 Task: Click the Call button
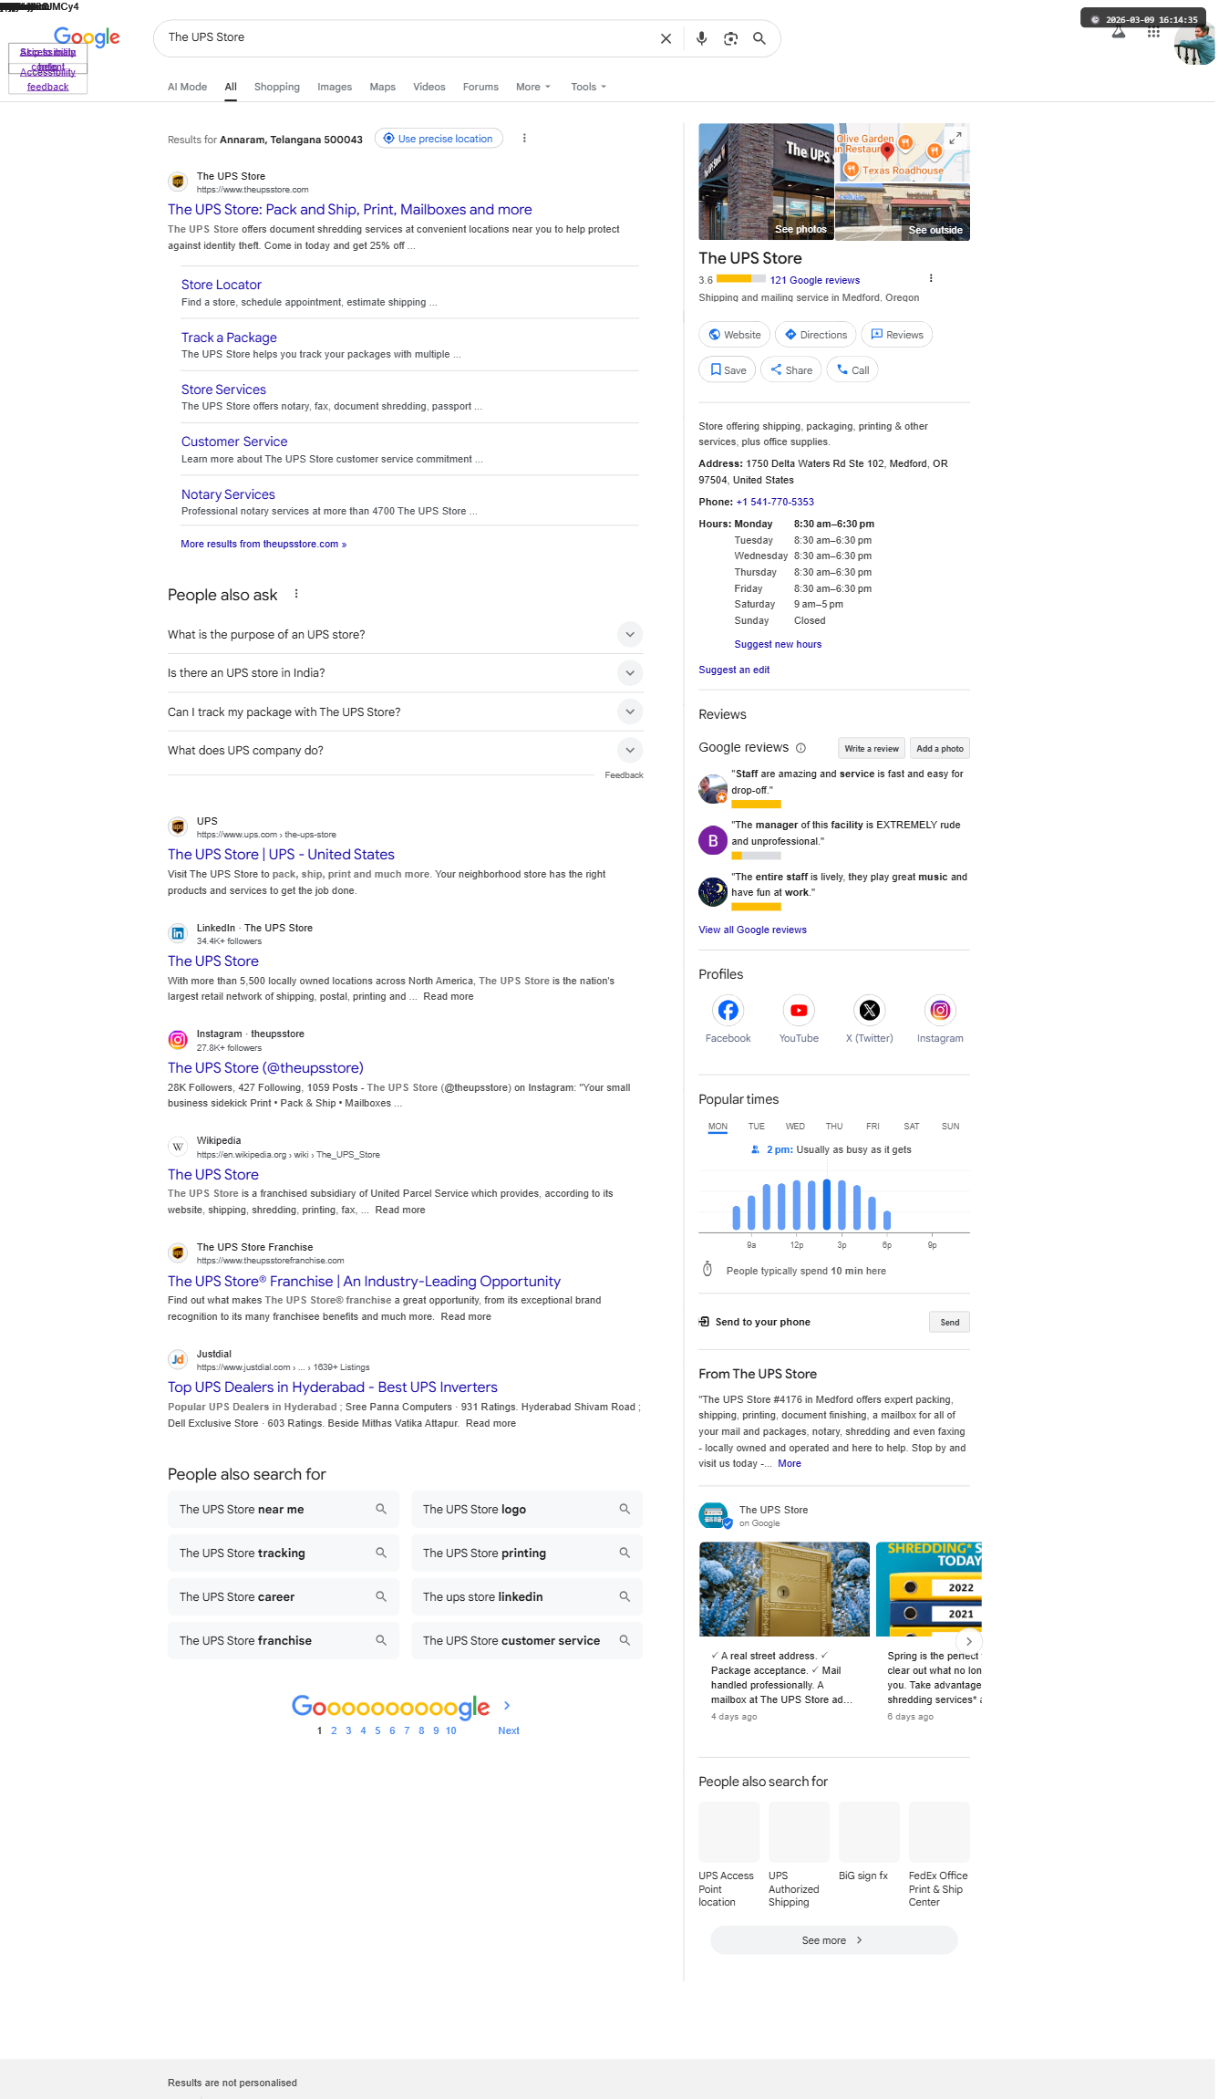point(852,369)
